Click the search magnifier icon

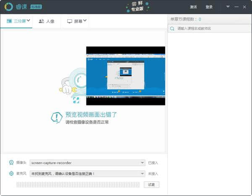[172, 29]
